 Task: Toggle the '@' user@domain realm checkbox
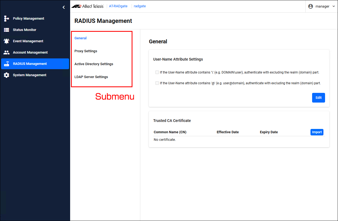tap(157, 83)
